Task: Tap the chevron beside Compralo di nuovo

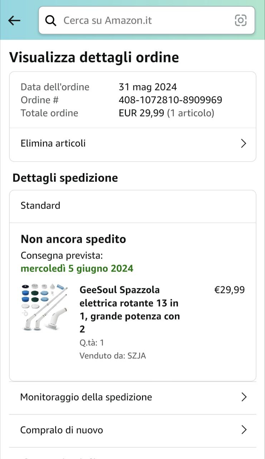Action: pyautogui.click(x=244, y=430)
